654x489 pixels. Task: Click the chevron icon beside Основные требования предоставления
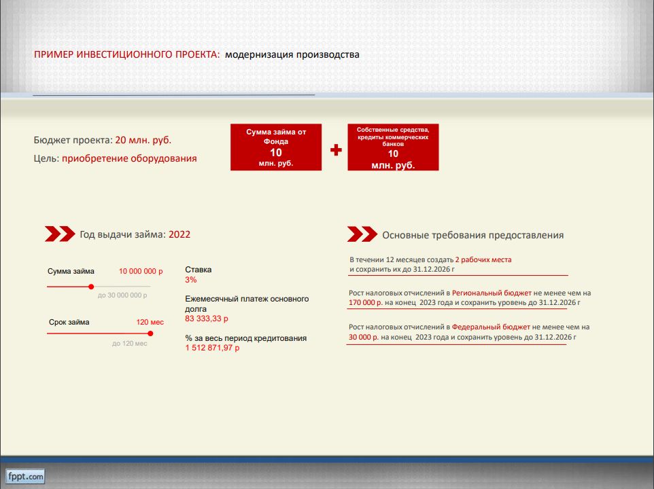click(x=362, y=234)
